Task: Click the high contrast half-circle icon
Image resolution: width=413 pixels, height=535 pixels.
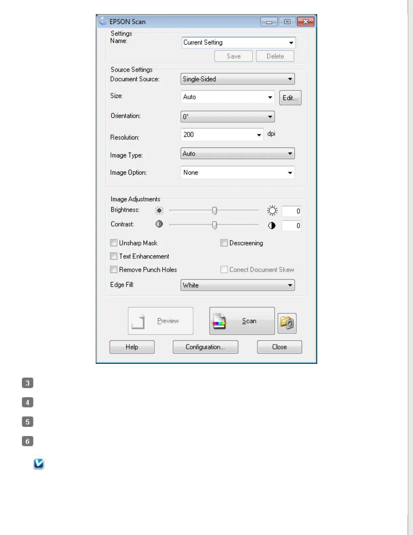Action: pyautogui.click(x=272, y=225)
